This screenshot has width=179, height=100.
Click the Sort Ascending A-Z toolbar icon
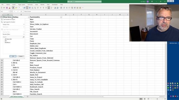[32, 8]
